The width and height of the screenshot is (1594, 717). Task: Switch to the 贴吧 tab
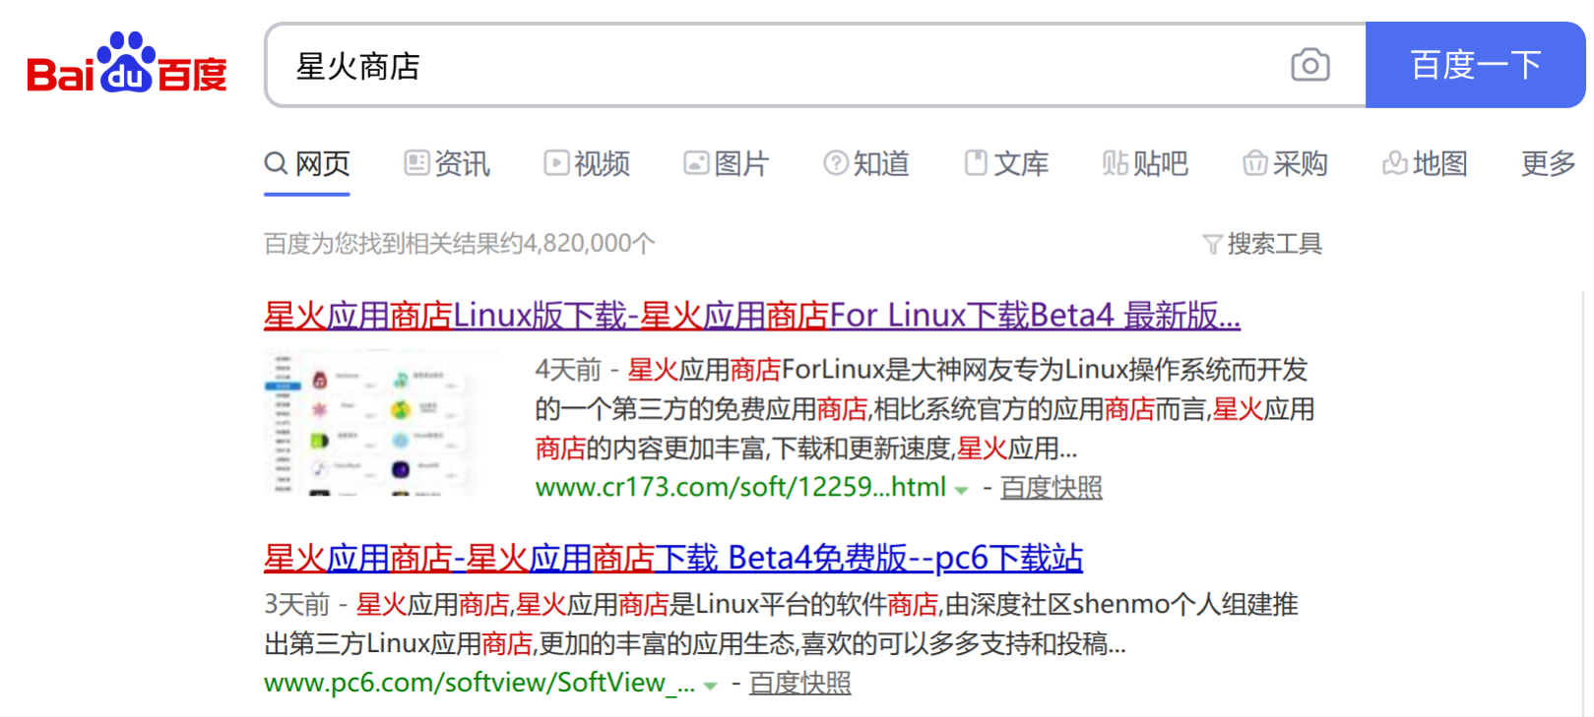point(1145,162)
